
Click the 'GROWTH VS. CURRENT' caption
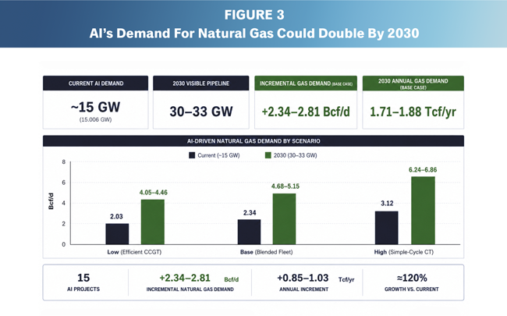click(x=412, y=289)
